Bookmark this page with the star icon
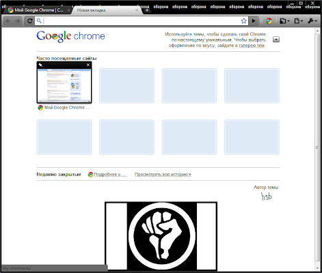The width and height of the screenshot is (322, 273). 243,21
